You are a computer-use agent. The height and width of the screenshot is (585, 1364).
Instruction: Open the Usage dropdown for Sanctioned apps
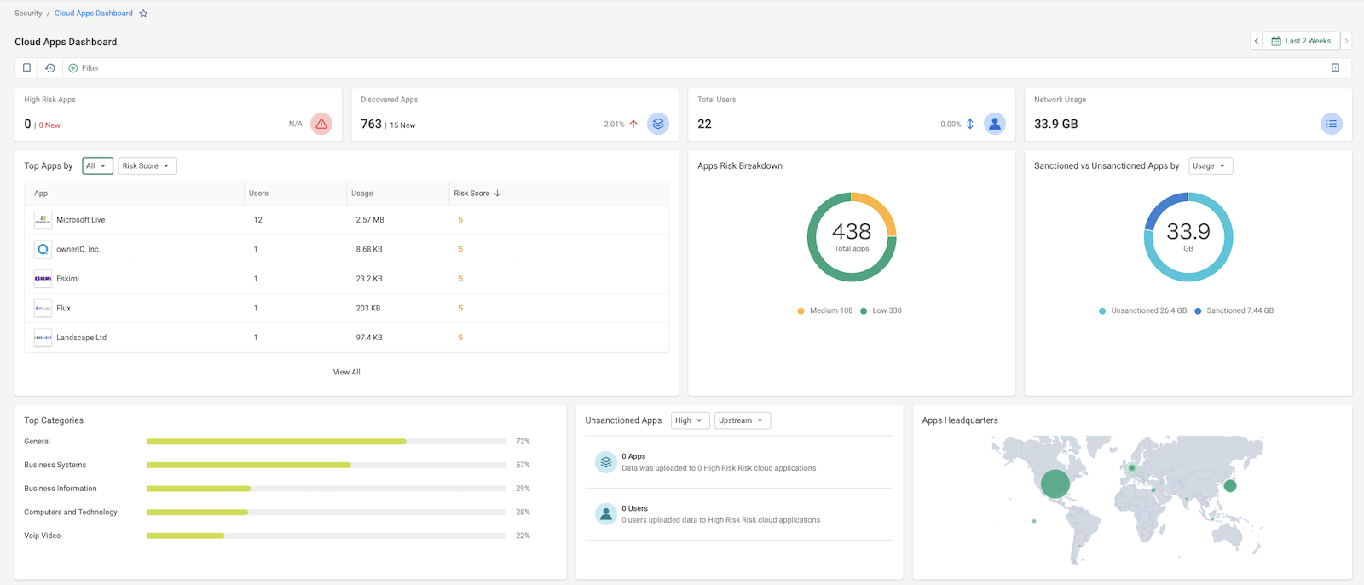1211,166
